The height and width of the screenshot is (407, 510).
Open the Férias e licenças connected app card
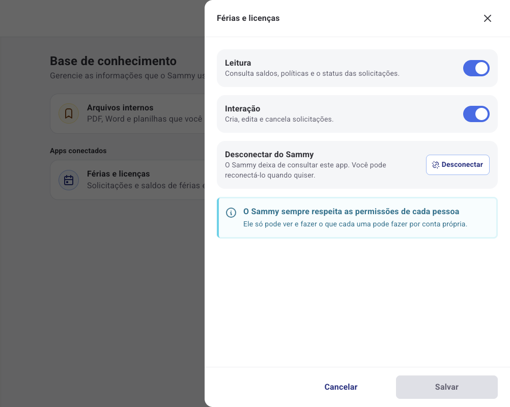[127, 180]
